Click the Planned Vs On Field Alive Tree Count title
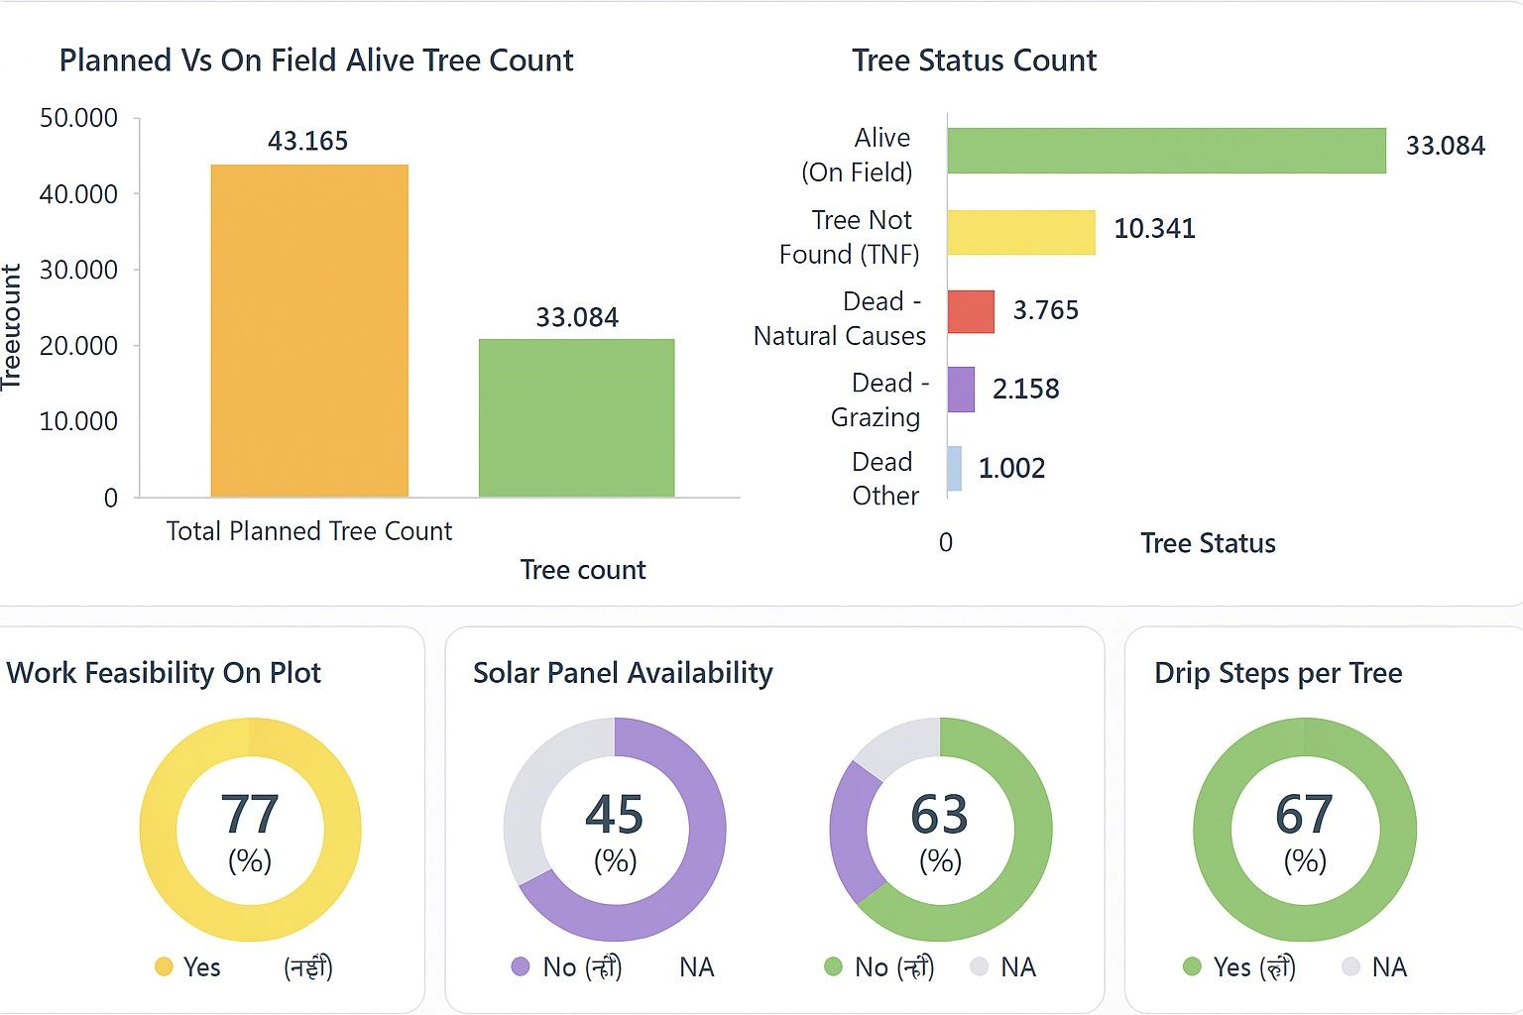 [x=316, y=60]
